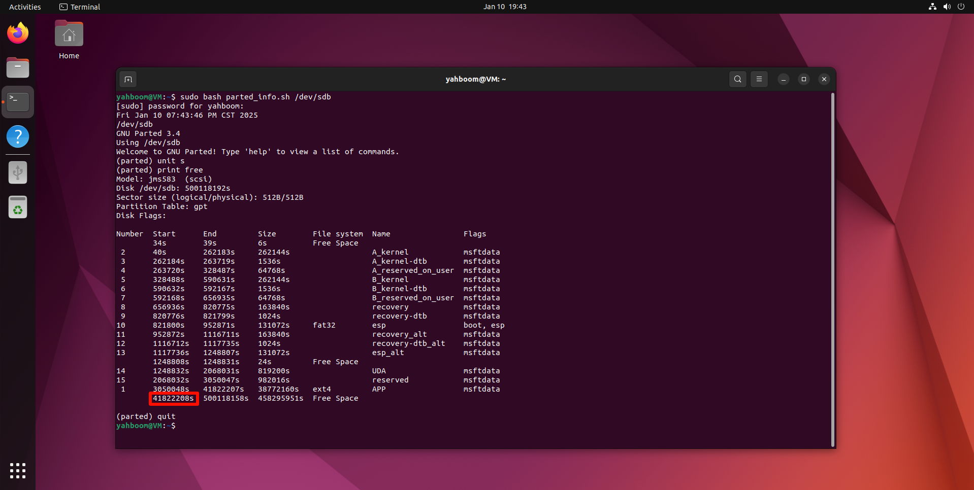
Task: Open the Trash from the dock
Action: click(18, 207)
